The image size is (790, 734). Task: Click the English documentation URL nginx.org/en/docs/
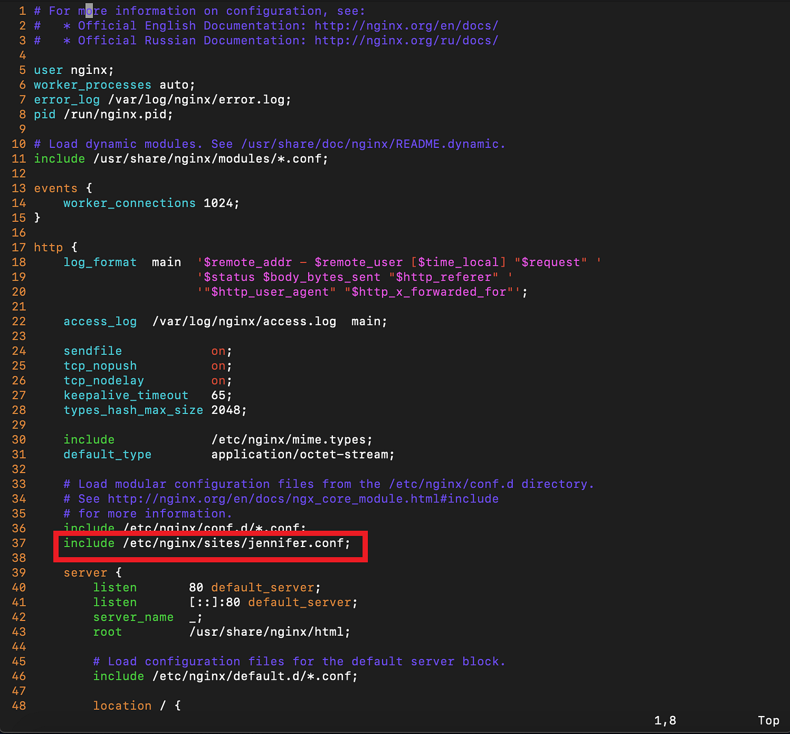pos(406,26)
